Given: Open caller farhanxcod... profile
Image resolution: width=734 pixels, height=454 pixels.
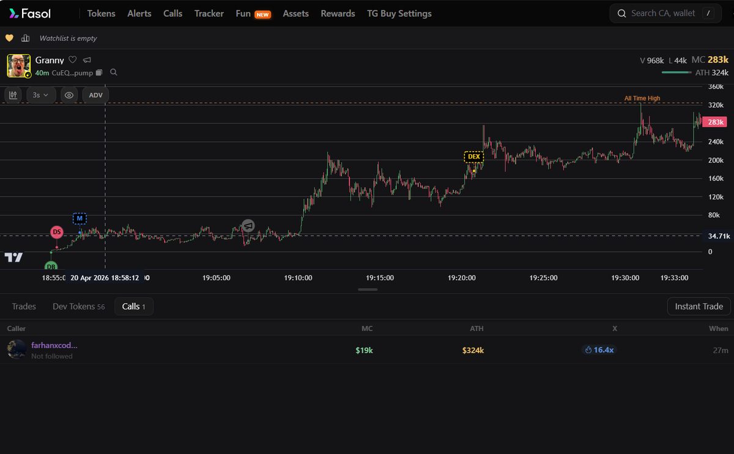Looking at the screenshot, I should (x=54, y=345).
